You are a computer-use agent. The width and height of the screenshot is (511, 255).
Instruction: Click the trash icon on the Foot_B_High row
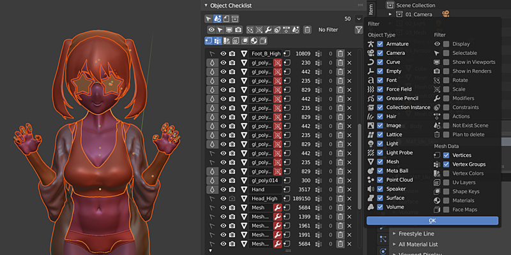(x=340, y=54)
